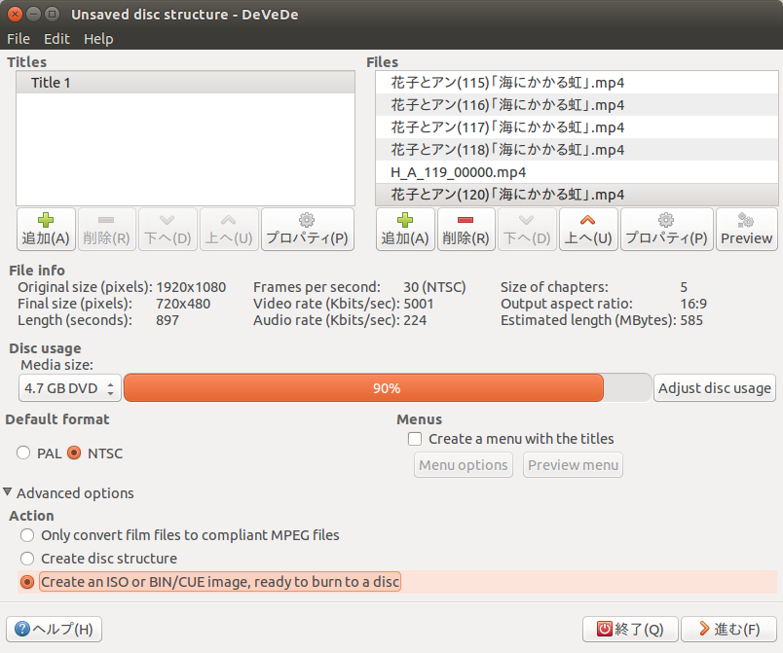Screen dimensions: 783x653
Task: Click the Original size value 1920x1080
Action: click(x=191, y=287)
